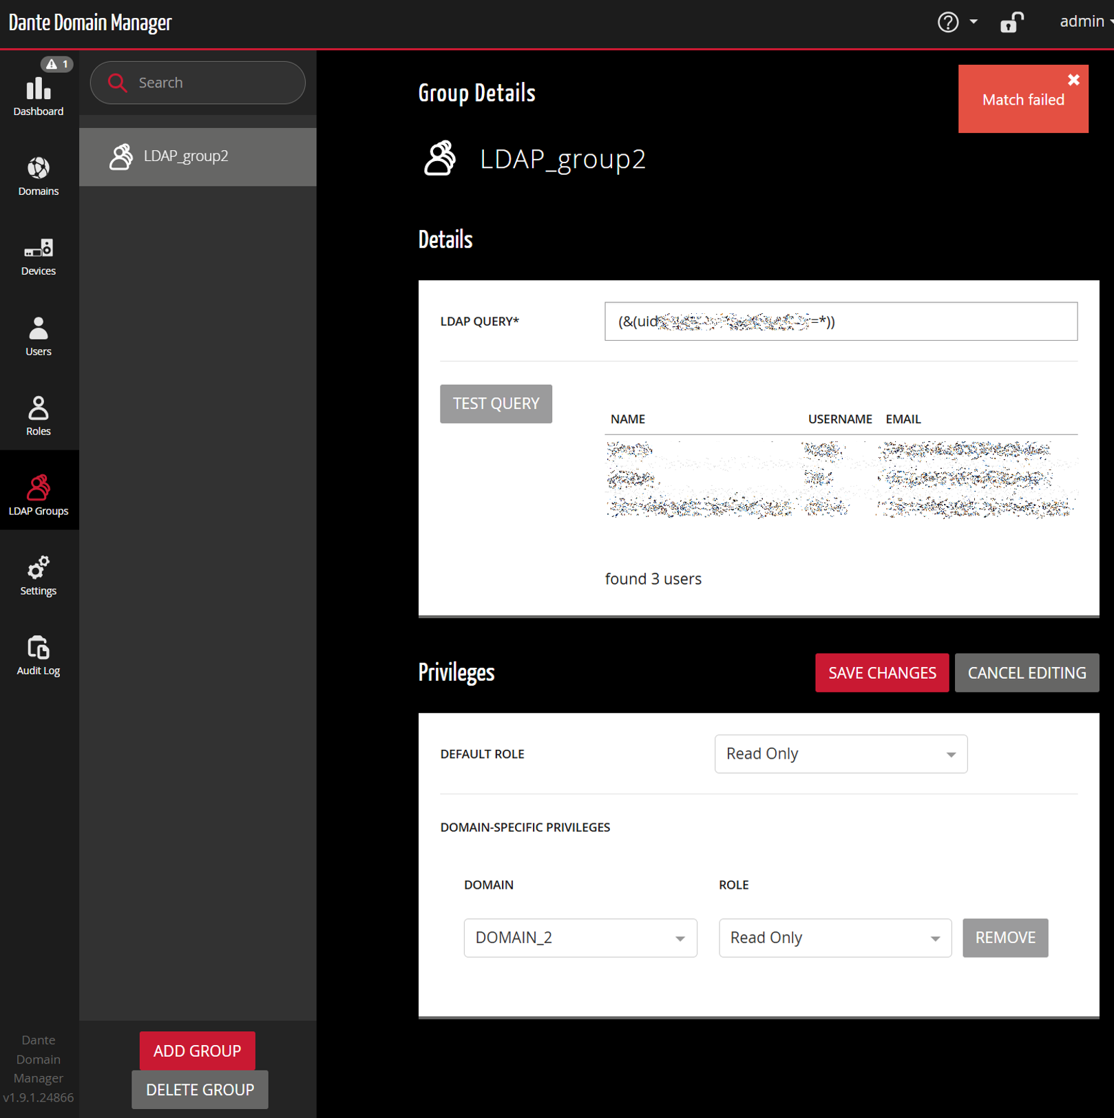Click the USERNAME column header
The width and height of the screenshot is (1114, 1118).
tap(840, 419)
